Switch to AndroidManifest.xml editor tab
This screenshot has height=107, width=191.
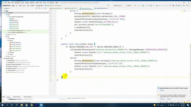tap(101, 8)
